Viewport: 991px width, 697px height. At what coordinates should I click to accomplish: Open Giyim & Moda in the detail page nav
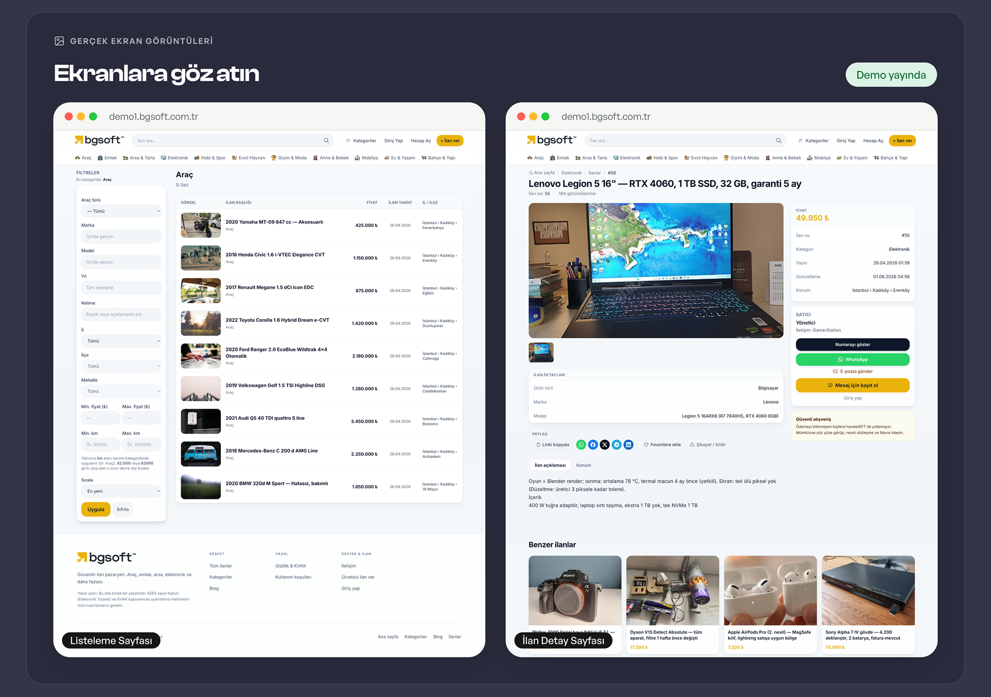pos(741,158)
